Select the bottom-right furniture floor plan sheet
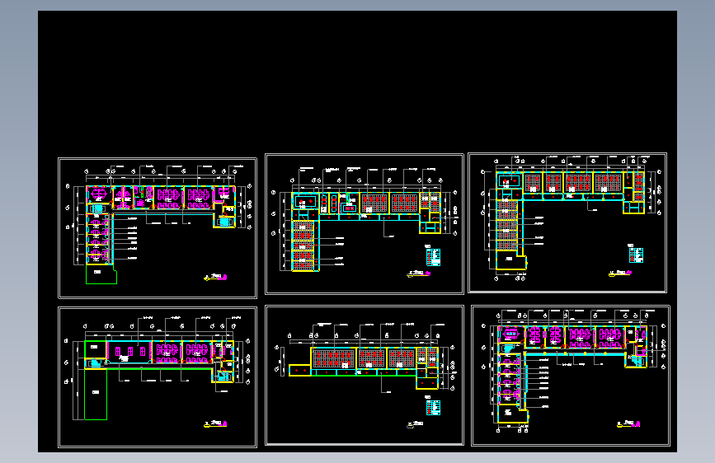The height and width of the screenshot is (463, 715). [x=571, y=376]
